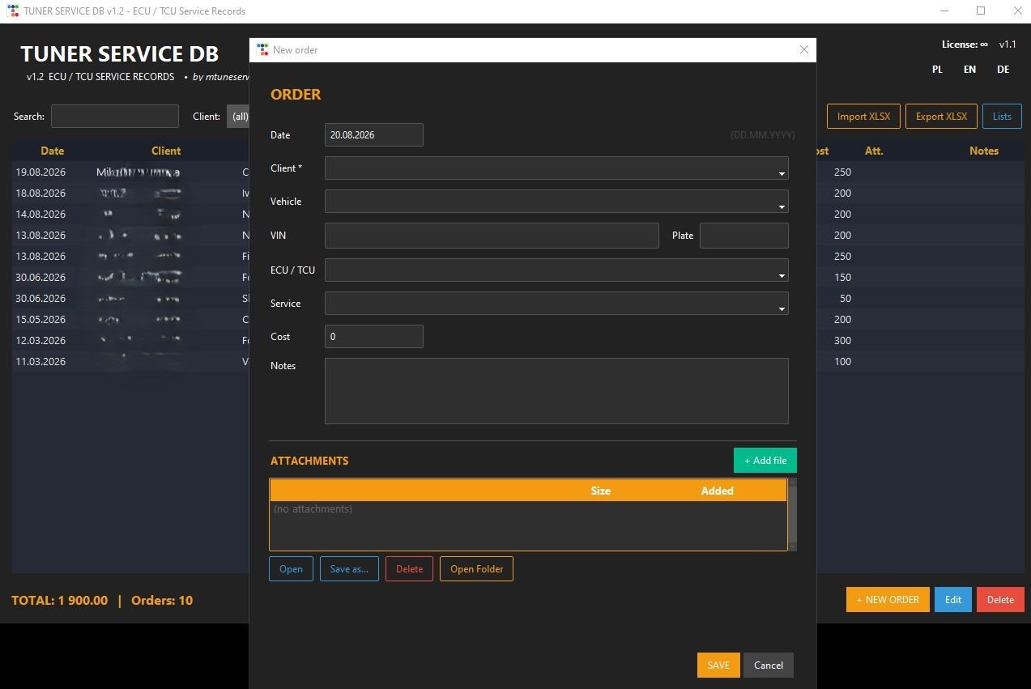This screenshot has width=1031, height=689.
Task: Click the red Delete order button in main window
Action: (1000, 599)
